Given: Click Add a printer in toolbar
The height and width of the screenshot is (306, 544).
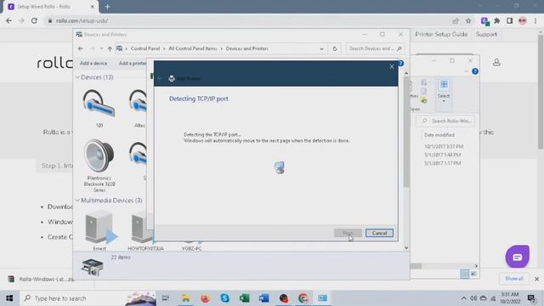Looking at the screenshot, I should coord(133,63).
